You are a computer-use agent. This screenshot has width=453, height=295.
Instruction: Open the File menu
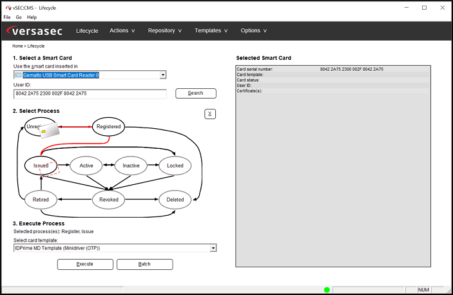pos(7,17)
